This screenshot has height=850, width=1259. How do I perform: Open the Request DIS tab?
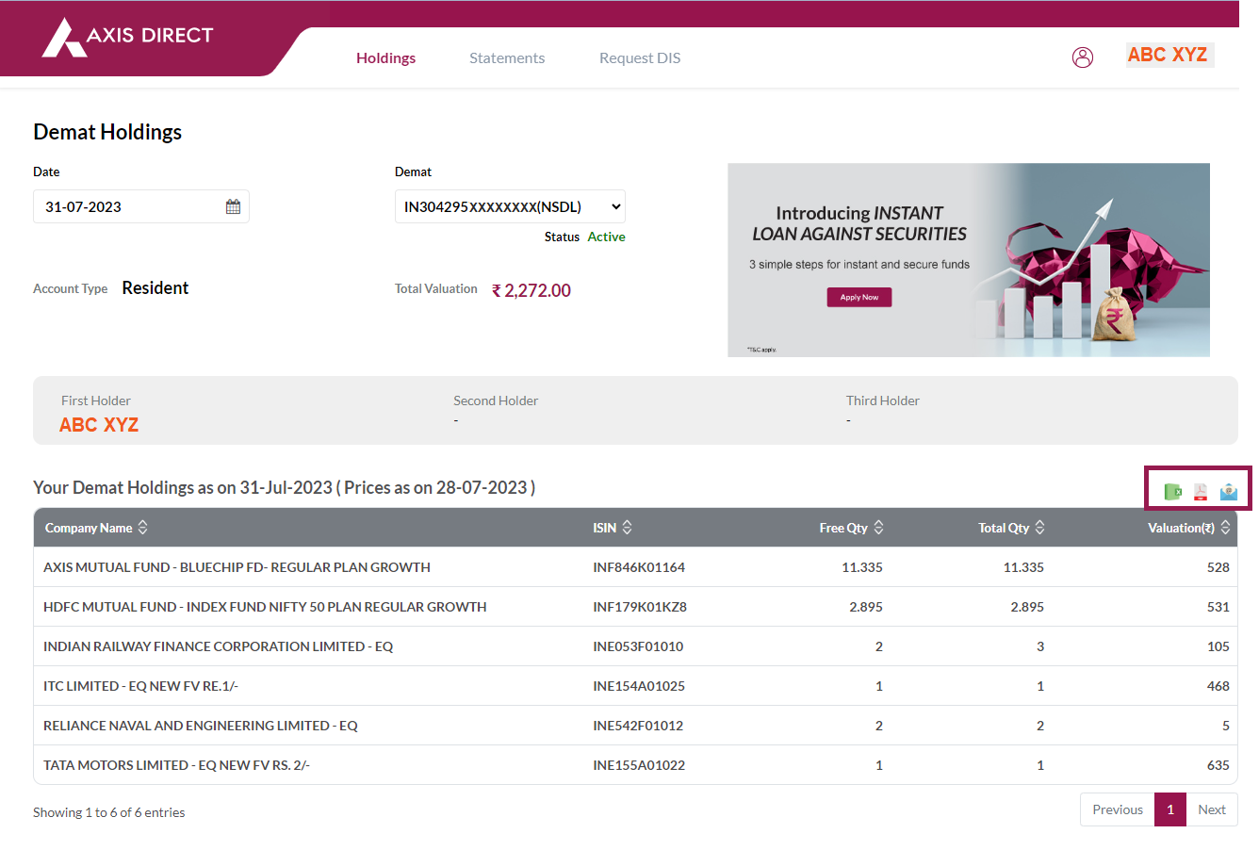[x=640, y=57]
